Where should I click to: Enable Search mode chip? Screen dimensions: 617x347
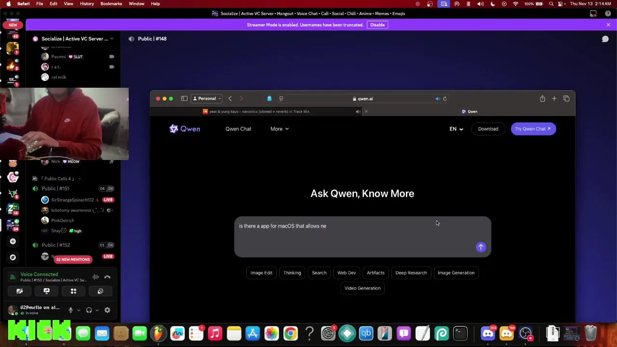pos(319,273)
